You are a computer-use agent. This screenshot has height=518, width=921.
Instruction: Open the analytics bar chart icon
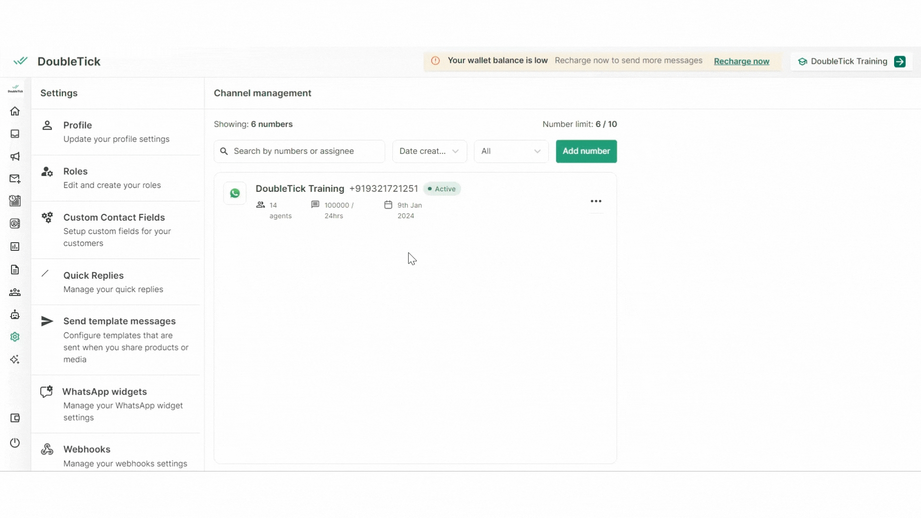(15, 247)
